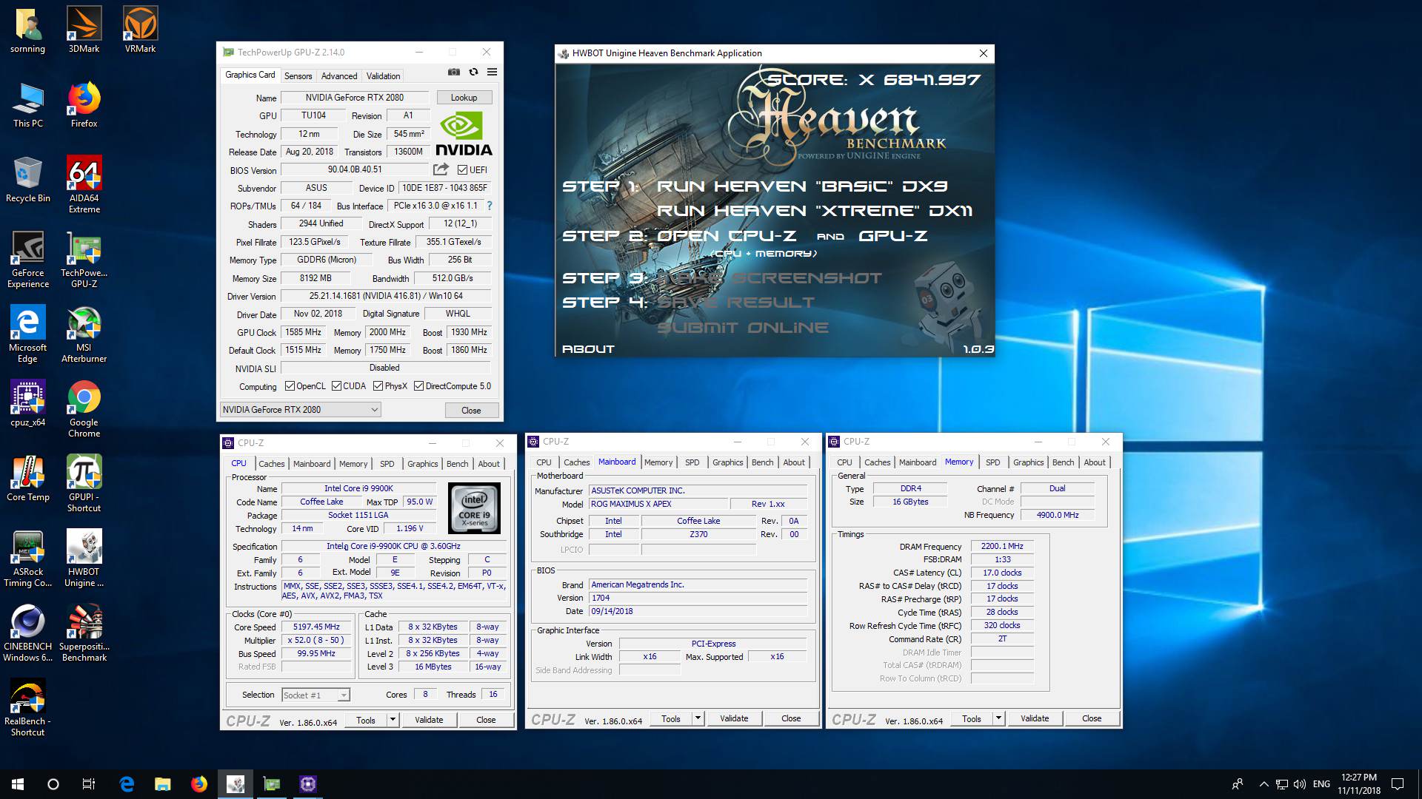Click the Core Speed value field
The image size is (1422, 799).
coord(316,627)
